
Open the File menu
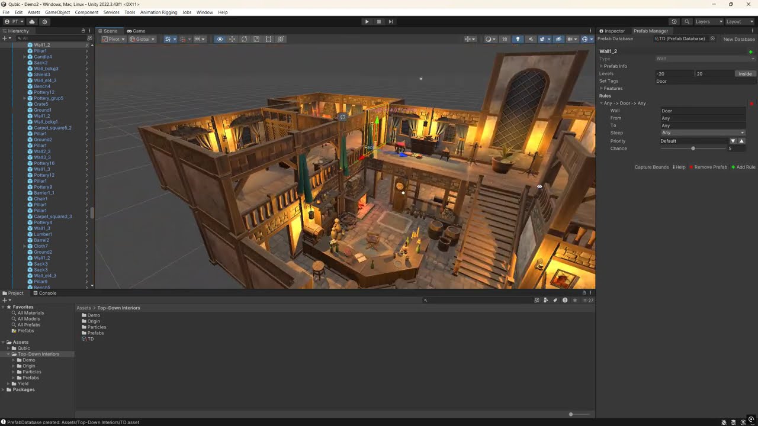click(x=6, y=12)
